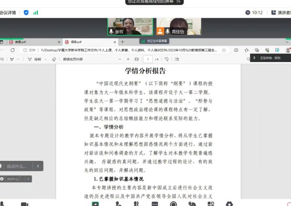Click the fit-to-width page icon
This screenshot has height=206, width=291.
[x=137, y=59]
